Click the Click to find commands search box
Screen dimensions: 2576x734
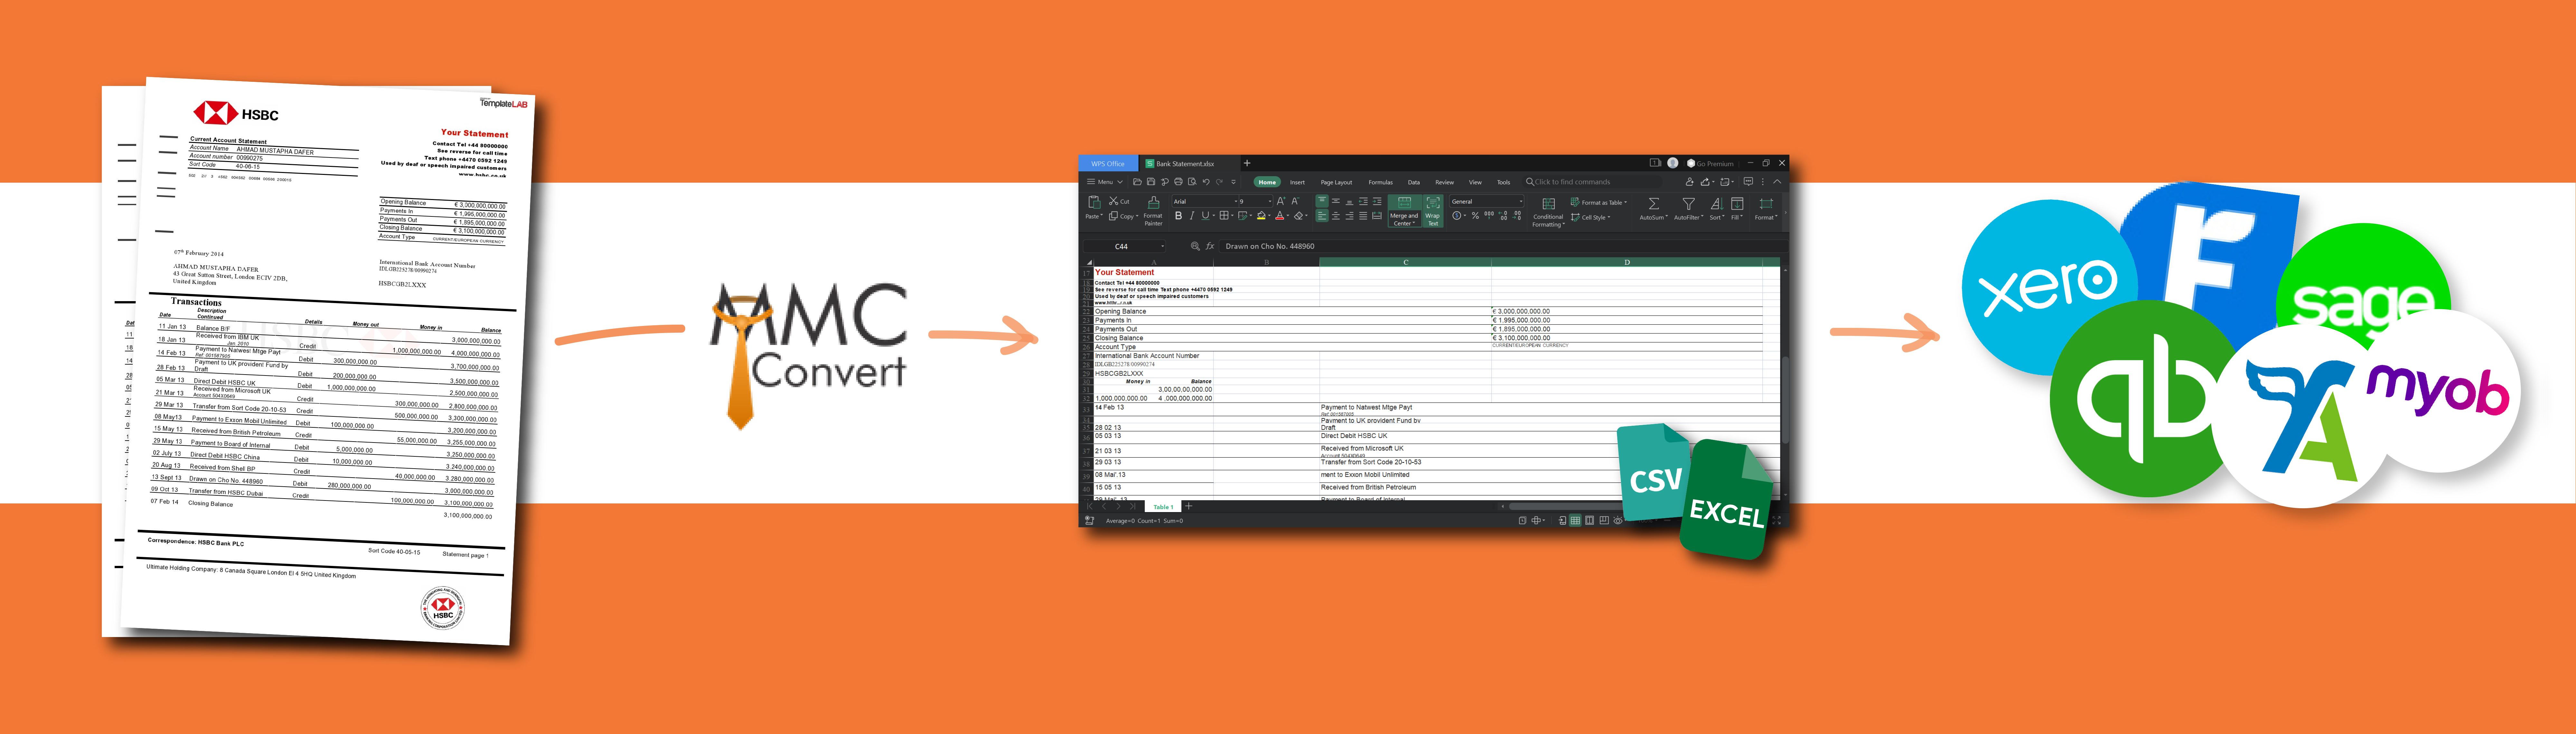point(1592,182)
